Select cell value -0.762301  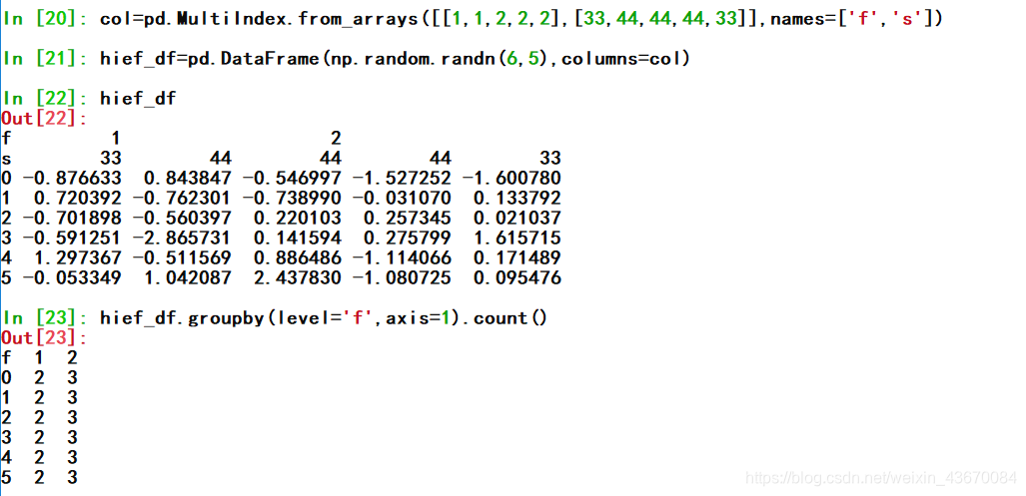pos(182,198)
